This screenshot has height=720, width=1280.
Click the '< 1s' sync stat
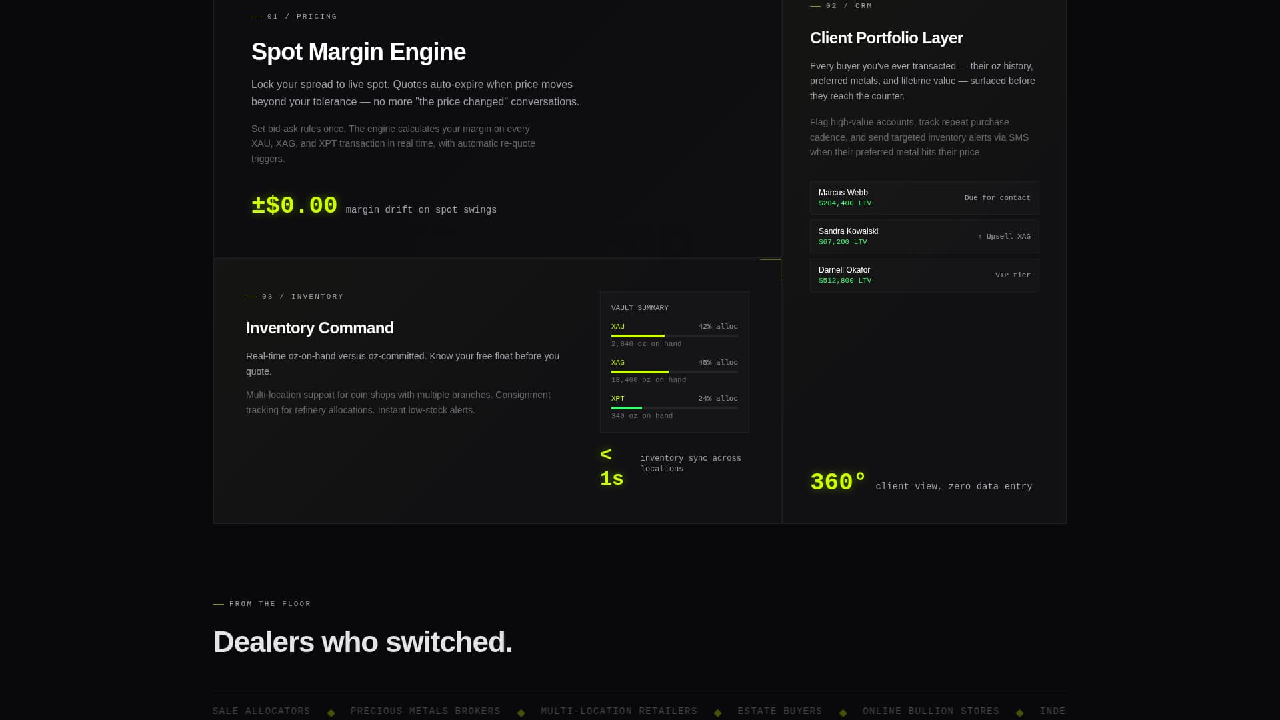(612, 467)
